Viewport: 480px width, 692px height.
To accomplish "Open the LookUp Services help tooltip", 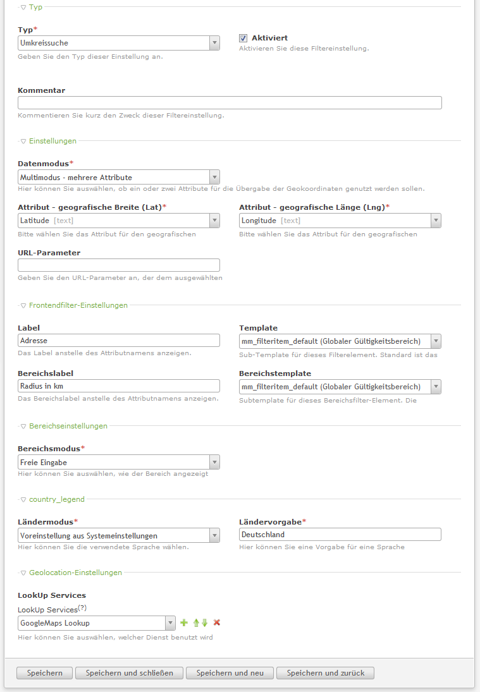I will 82,608.
